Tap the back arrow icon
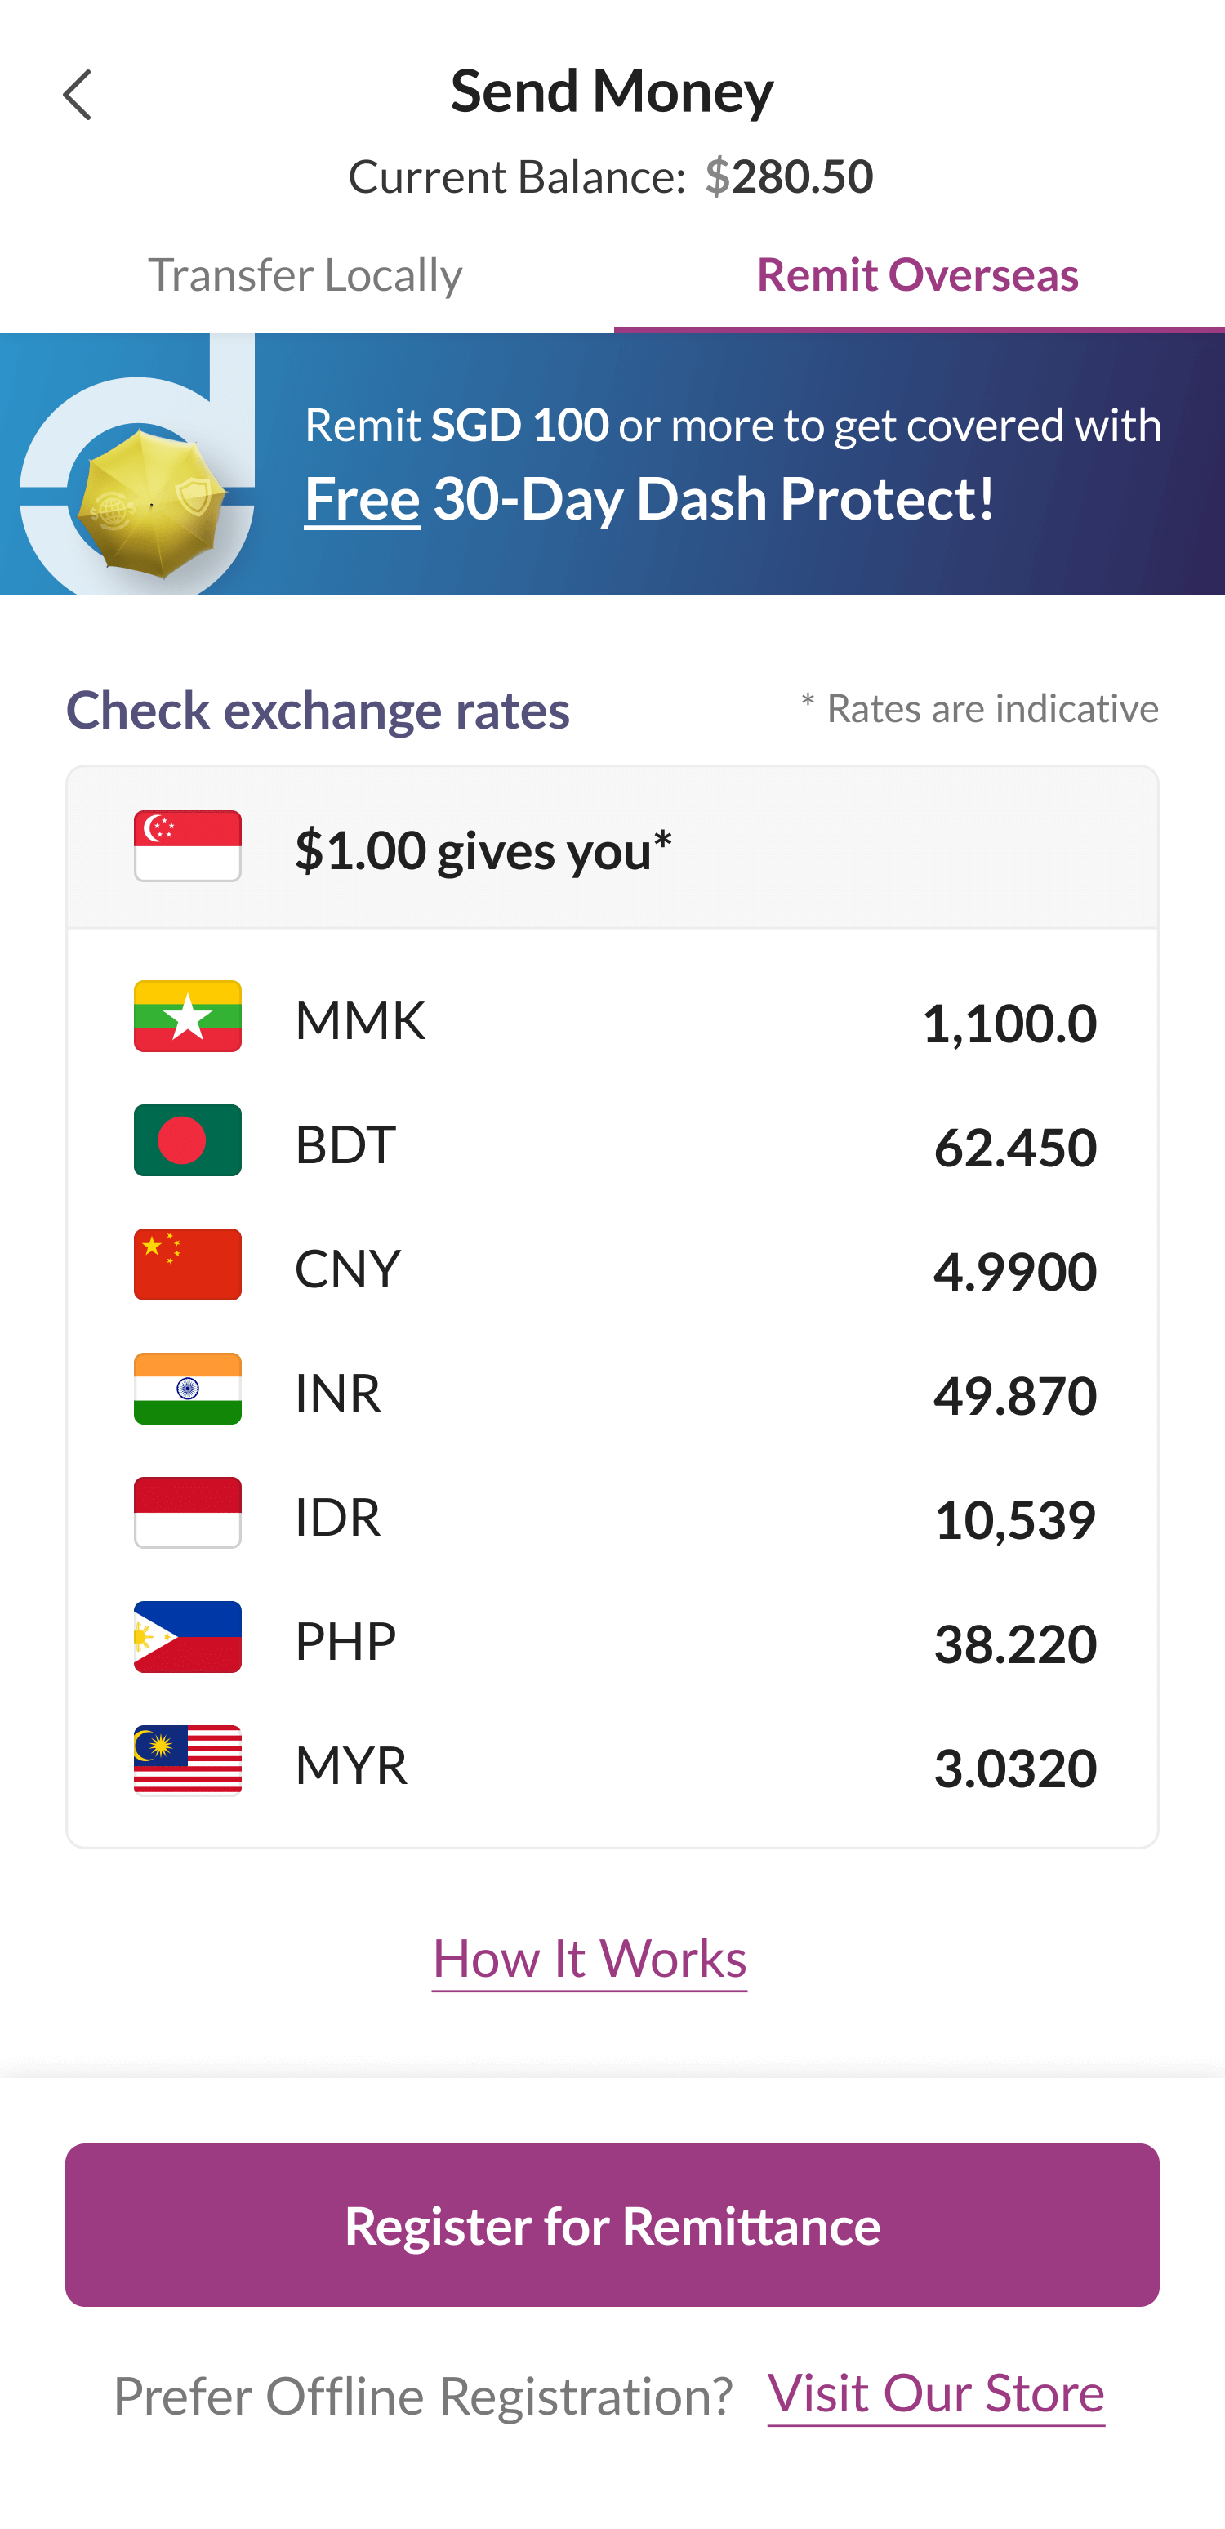This screenshot has height=2529, width=1225. click(x=77, y=96)
